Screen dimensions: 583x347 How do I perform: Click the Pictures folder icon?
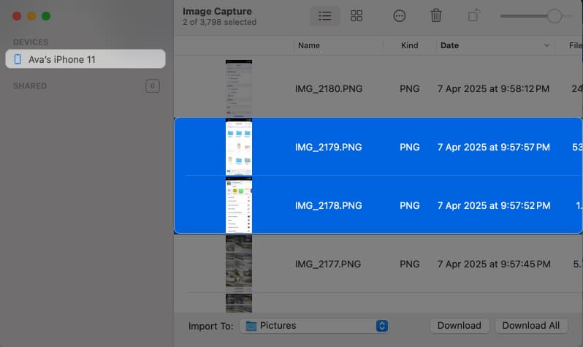[251, 326]
